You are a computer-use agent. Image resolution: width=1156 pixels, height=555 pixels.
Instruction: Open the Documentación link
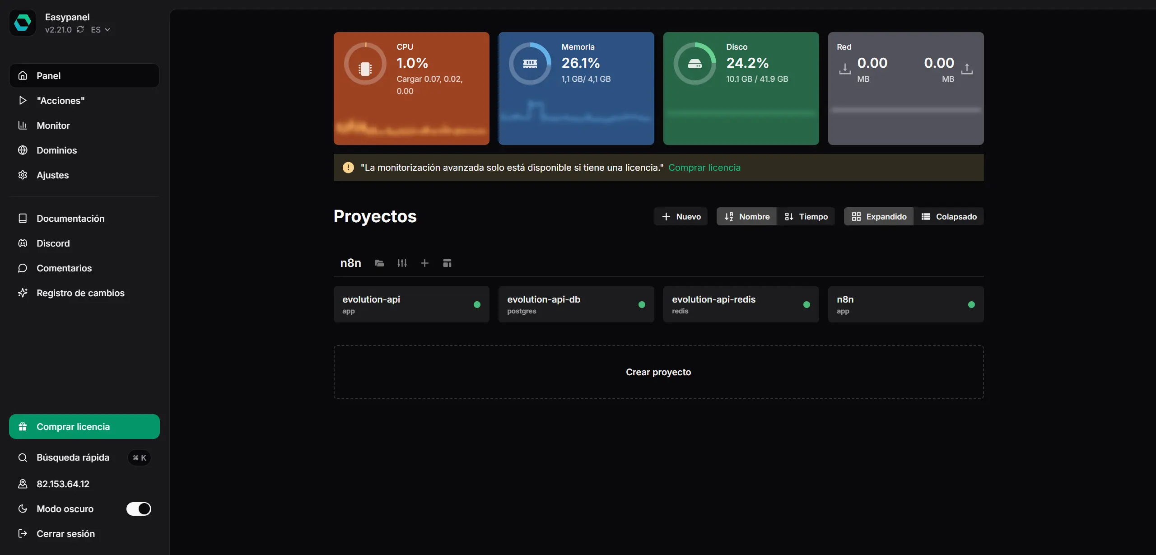coord(84,218)
